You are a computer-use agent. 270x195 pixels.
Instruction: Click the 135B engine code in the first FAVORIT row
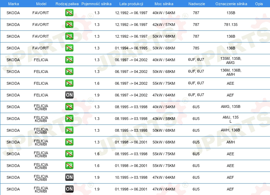point(231,13)
